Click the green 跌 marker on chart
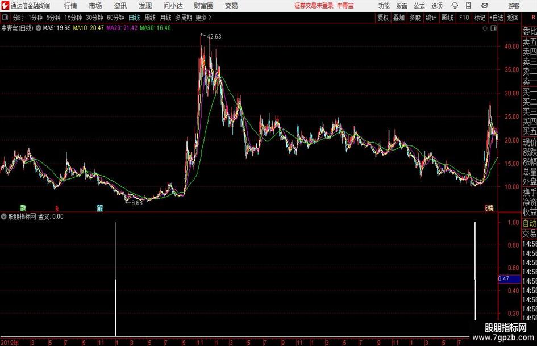Screen dimensions: 537x346 23,208
